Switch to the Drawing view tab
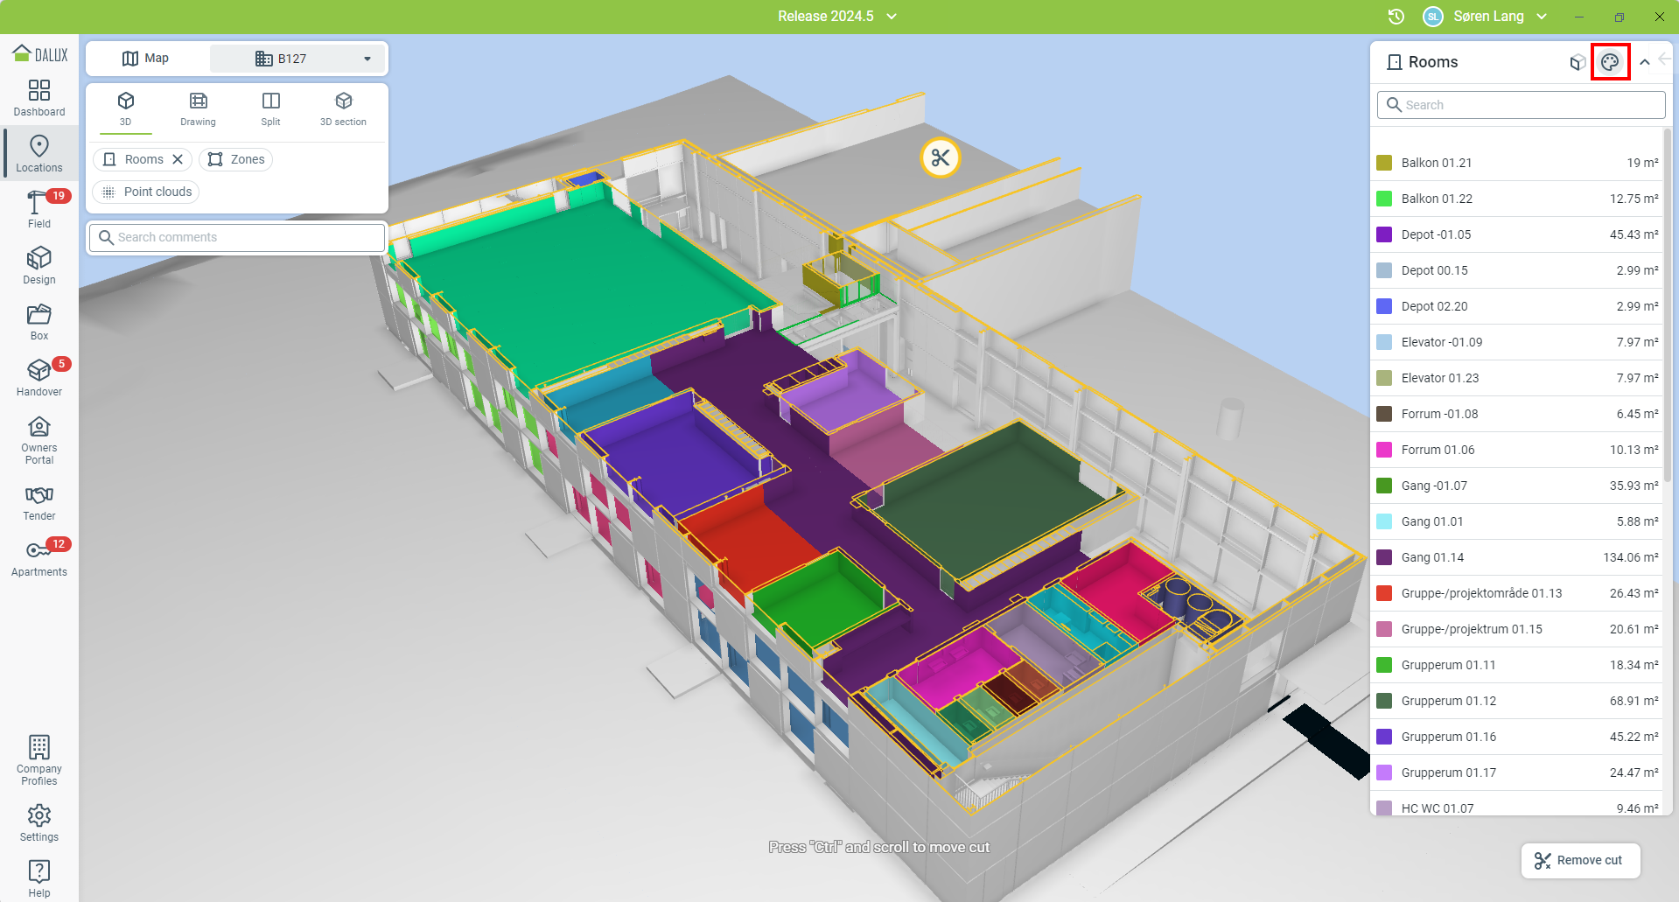Image resolution: width=1679 pixels, height=902 pixels. coord(198,109)
